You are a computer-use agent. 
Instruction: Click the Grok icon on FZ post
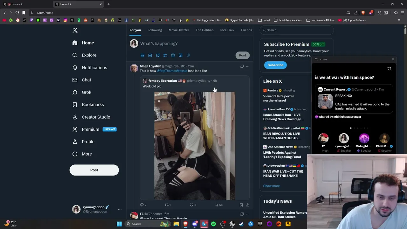[242, 214]
